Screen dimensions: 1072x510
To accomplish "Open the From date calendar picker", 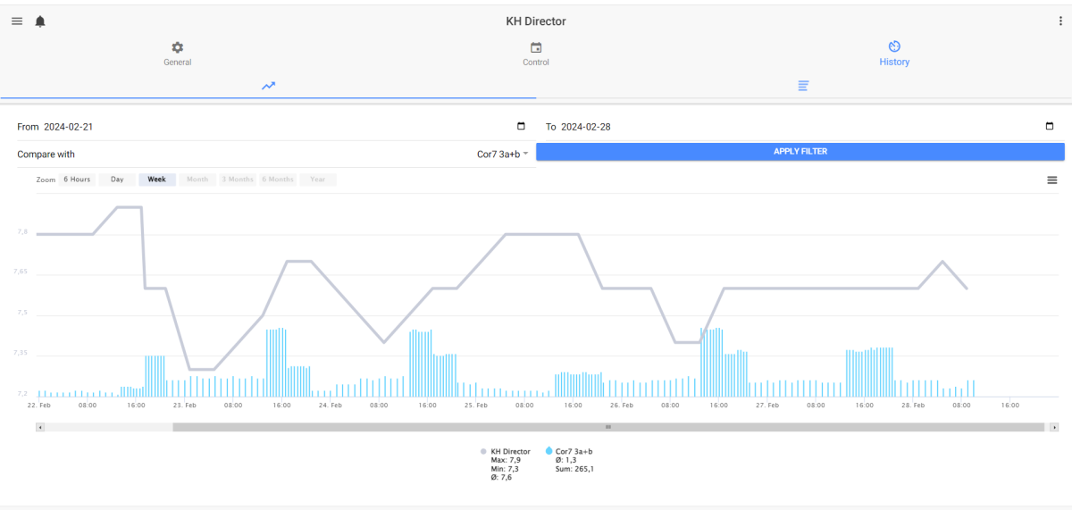I will (x=521, y=127).
